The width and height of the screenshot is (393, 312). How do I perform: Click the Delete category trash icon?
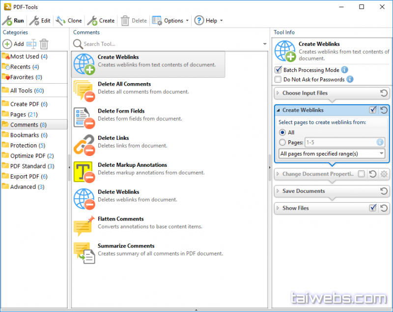(44, 44)
